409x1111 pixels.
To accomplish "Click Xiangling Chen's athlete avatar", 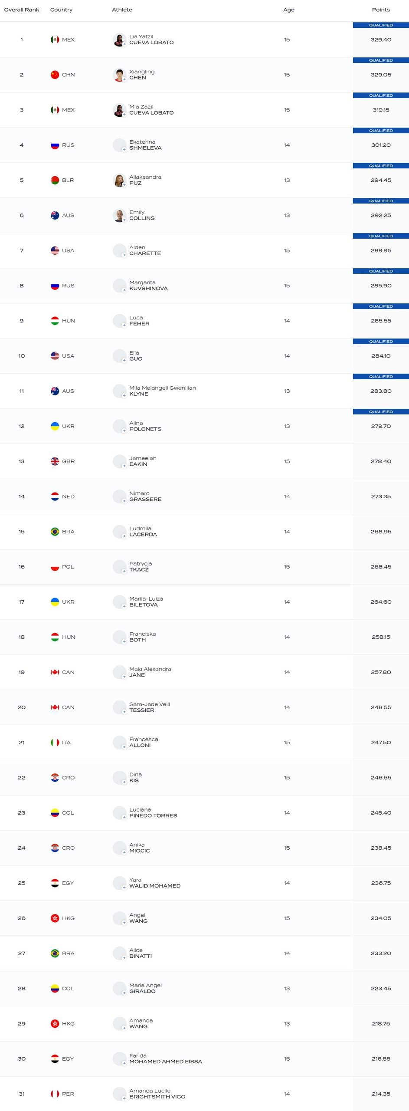I will click(x=119, y=75).
